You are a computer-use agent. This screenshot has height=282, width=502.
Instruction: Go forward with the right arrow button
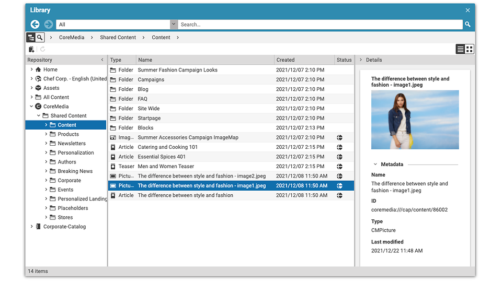pos(48,25)
